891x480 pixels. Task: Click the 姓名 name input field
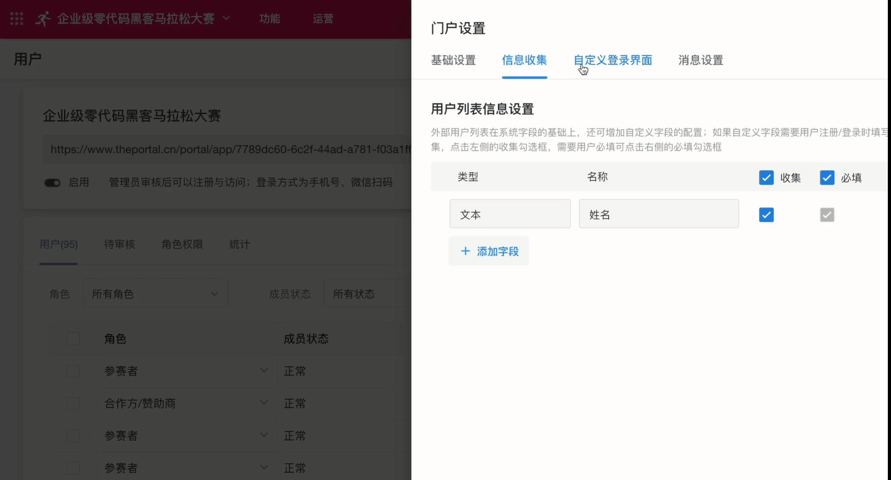tap(658, 214)
